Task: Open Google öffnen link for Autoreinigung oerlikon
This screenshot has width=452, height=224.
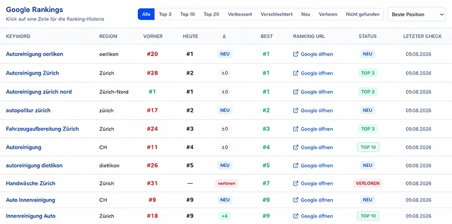Action: 317,54
